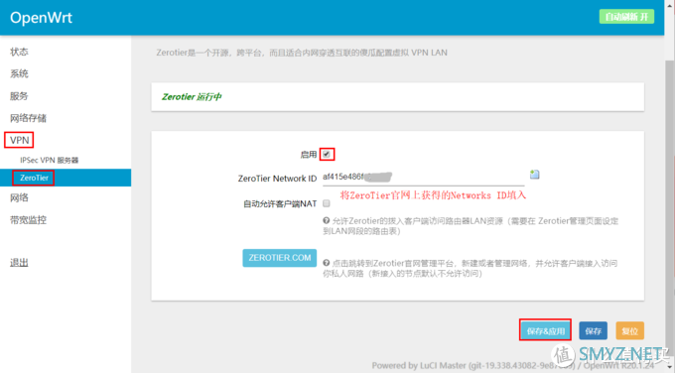Click the Zerotier description text at the top
The image size is (675, 373).
point(302,53)
